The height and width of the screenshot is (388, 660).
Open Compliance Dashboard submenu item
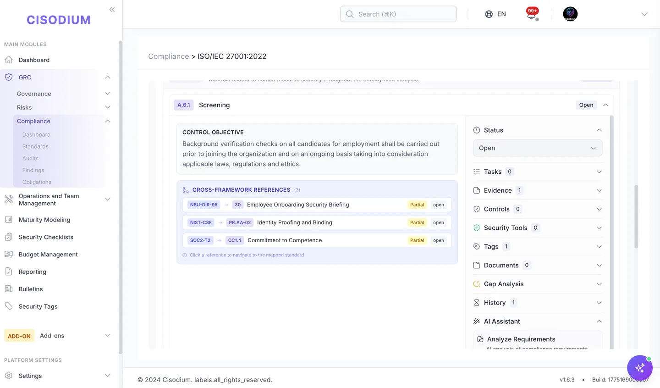point(36,134)
